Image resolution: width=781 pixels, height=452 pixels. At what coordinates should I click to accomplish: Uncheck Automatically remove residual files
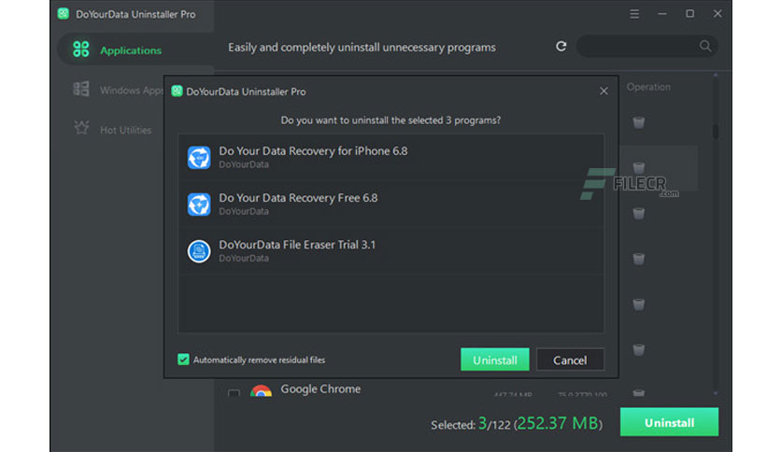[x=183, y=360]
